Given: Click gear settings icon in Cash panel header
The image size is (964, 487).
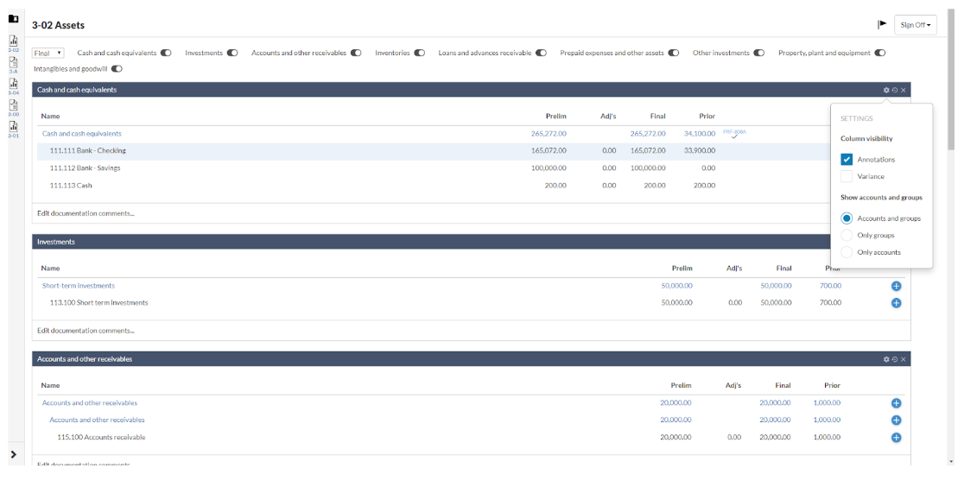Looking at the screenshot, I should (x=886, y=90).
